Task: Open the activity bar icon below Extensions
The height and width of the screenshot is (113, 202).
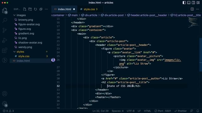Action: [5, 60]
